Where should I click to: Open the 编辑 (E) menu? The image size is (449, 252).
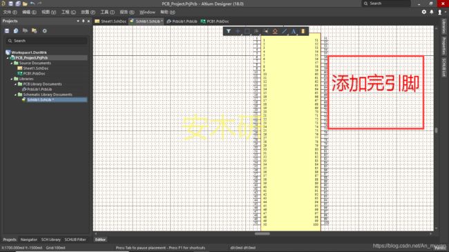[x=29, y=12]
